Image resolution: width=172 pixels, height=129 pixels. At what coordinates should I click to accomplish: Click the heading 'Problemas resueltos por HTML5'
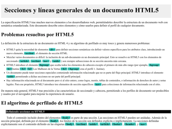pyautogui.click(x=37, y=34)
